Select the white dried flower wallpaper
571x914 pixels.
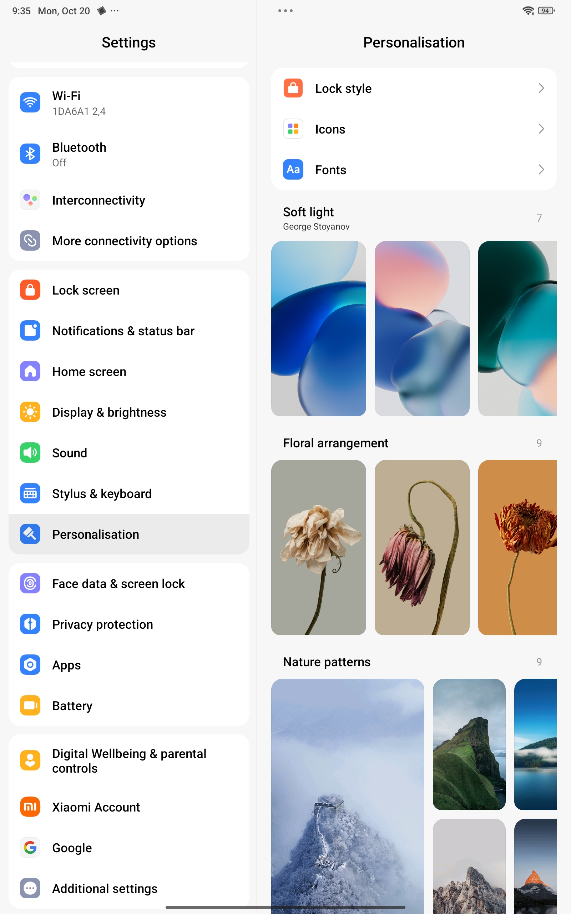coord(318,547)
